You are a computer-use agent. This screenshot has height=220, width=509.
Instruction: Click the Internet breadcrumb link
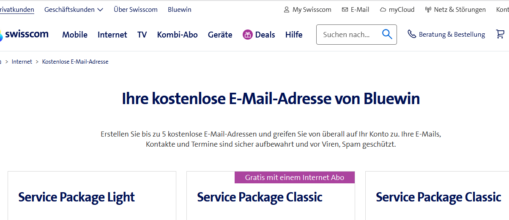(22, 62)
